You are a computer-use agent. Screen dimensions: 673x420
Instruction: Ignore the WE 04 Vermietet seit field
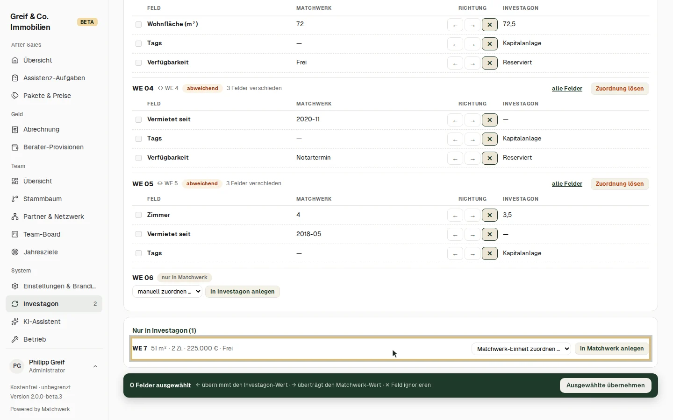pos(490,120)
